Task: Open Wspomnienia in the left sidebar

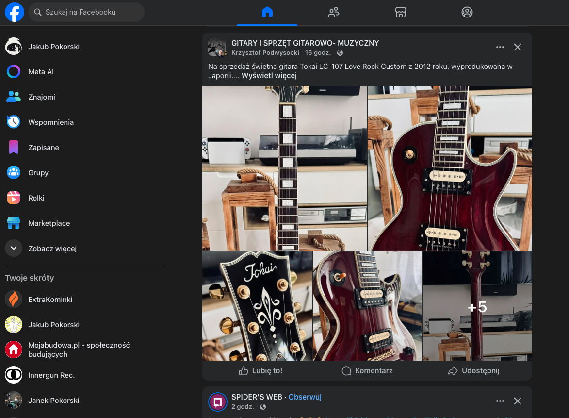Action: tap(50, 122)
